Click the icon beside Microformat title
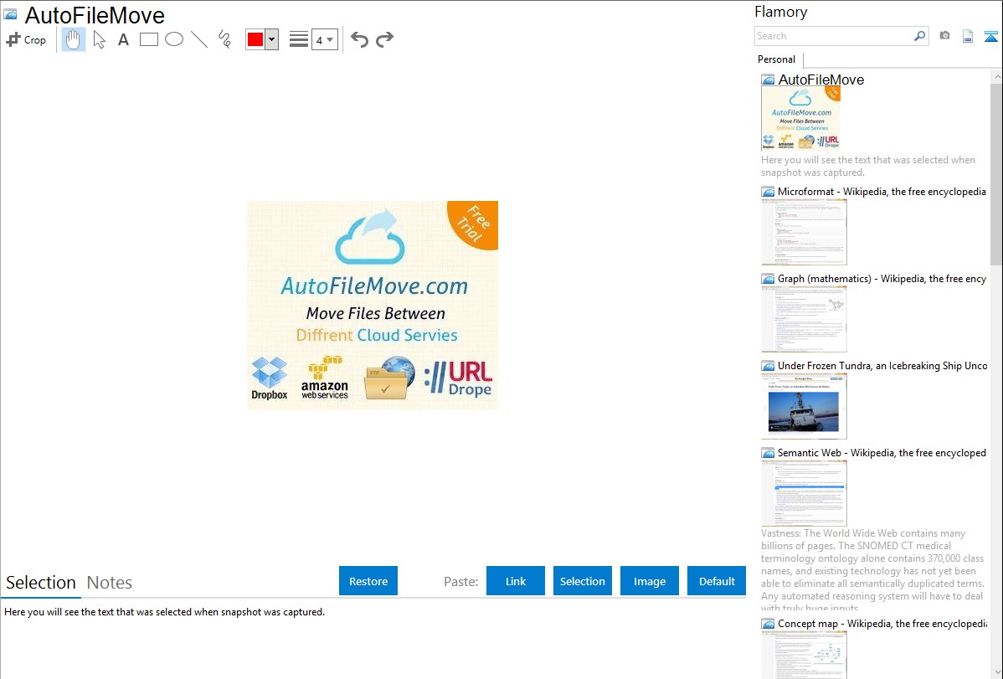This screenshot has width=1003, height=679. (x=768, y=192)
